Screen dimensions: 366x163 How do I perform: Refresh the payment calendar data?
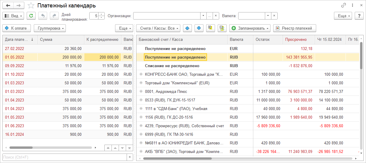tap(31, 16)
